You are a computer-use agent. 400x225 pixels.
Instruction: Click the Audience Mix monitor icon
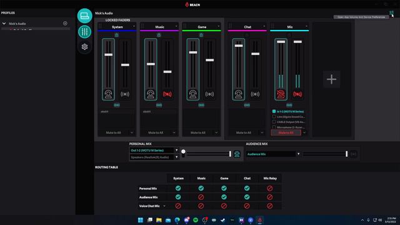[x=353, y=154]
